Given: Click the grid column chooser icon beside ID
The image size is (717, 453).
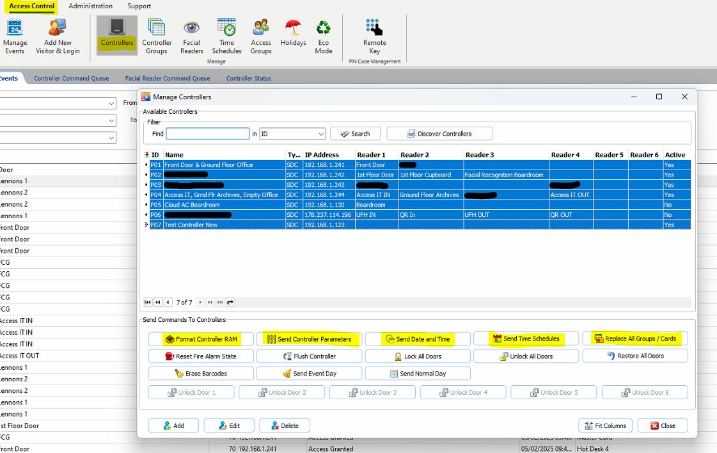Looking at the screenshot, I should click(x=146, y=155).
